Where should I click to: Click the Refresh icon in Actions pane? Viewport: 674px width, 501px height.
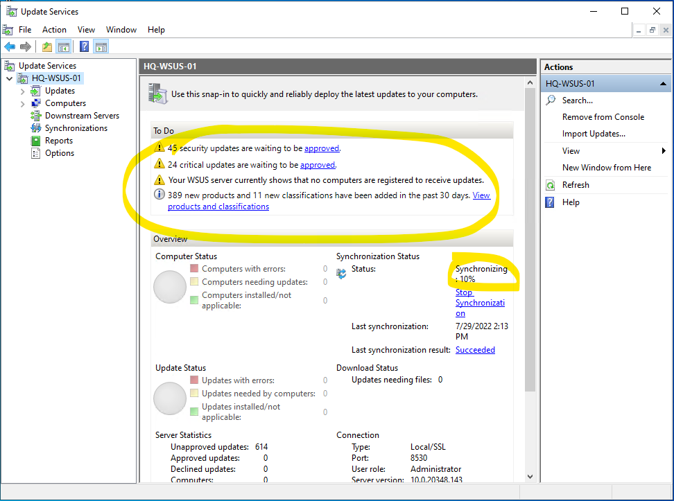tap(551, 185)
